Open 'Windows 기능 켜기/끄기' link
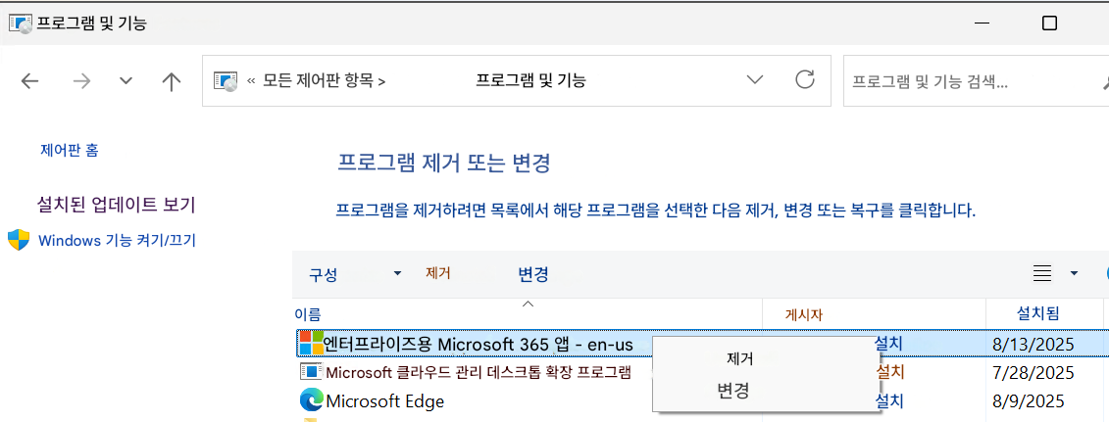Viewport: 1109px width, 422px height. click(117, 241)
